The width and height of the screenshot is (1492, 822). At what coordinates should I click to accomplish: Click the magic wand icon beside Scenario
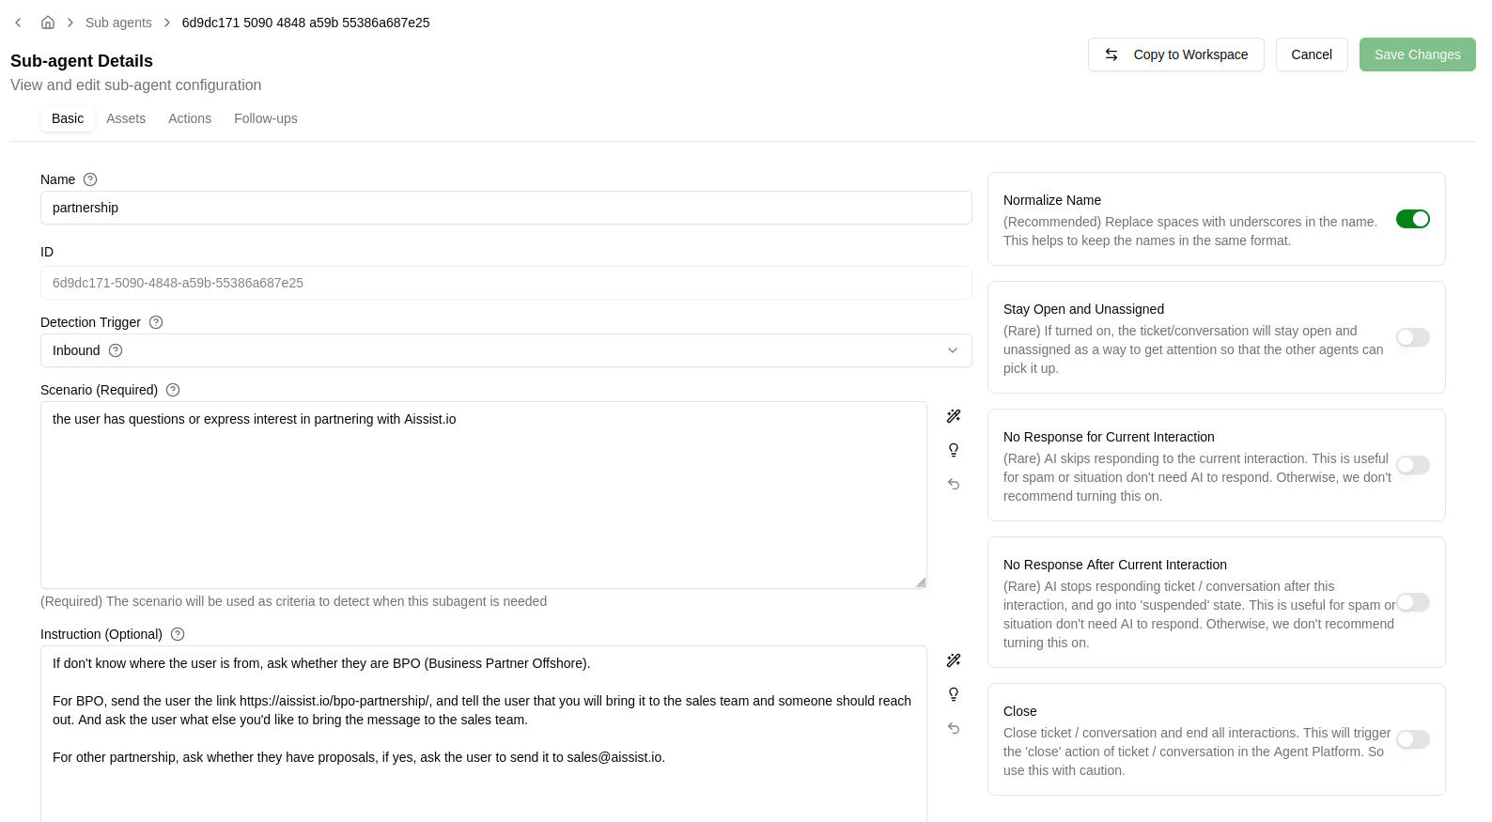[x=954, y=416]
